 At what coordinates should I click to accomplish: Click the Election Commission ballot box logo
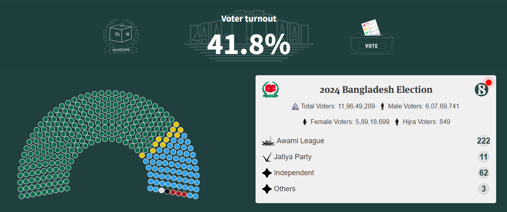coord(121,36)
